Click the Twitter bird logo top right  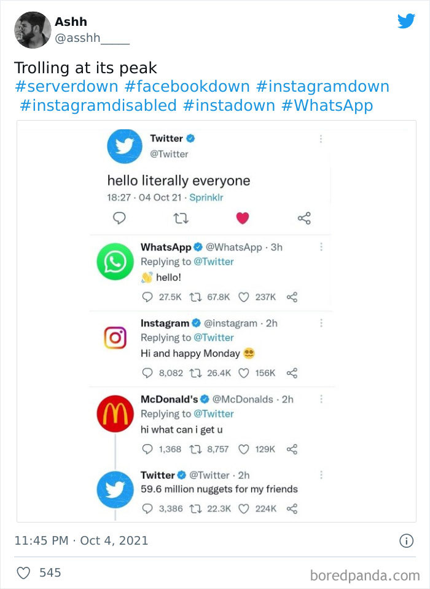[406, 22]
